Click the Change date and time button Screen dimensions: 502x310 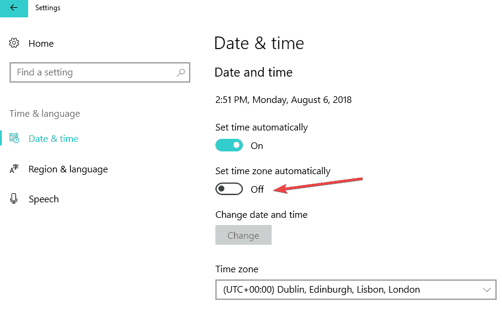[244, 235]
